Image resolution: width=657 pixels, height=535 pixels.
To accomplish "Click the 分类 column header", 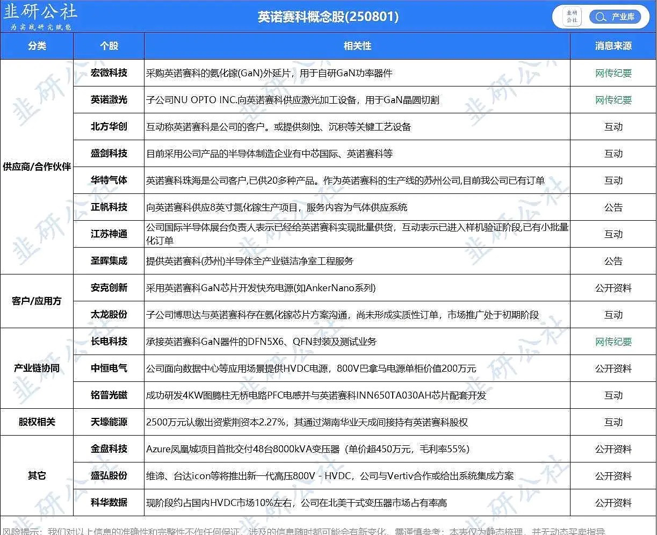I will (x=37, y=46).
